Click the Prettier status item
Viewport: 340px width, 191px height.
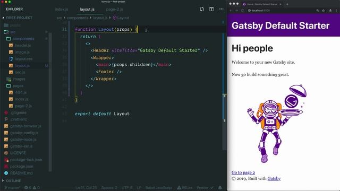tap(205, 187)
